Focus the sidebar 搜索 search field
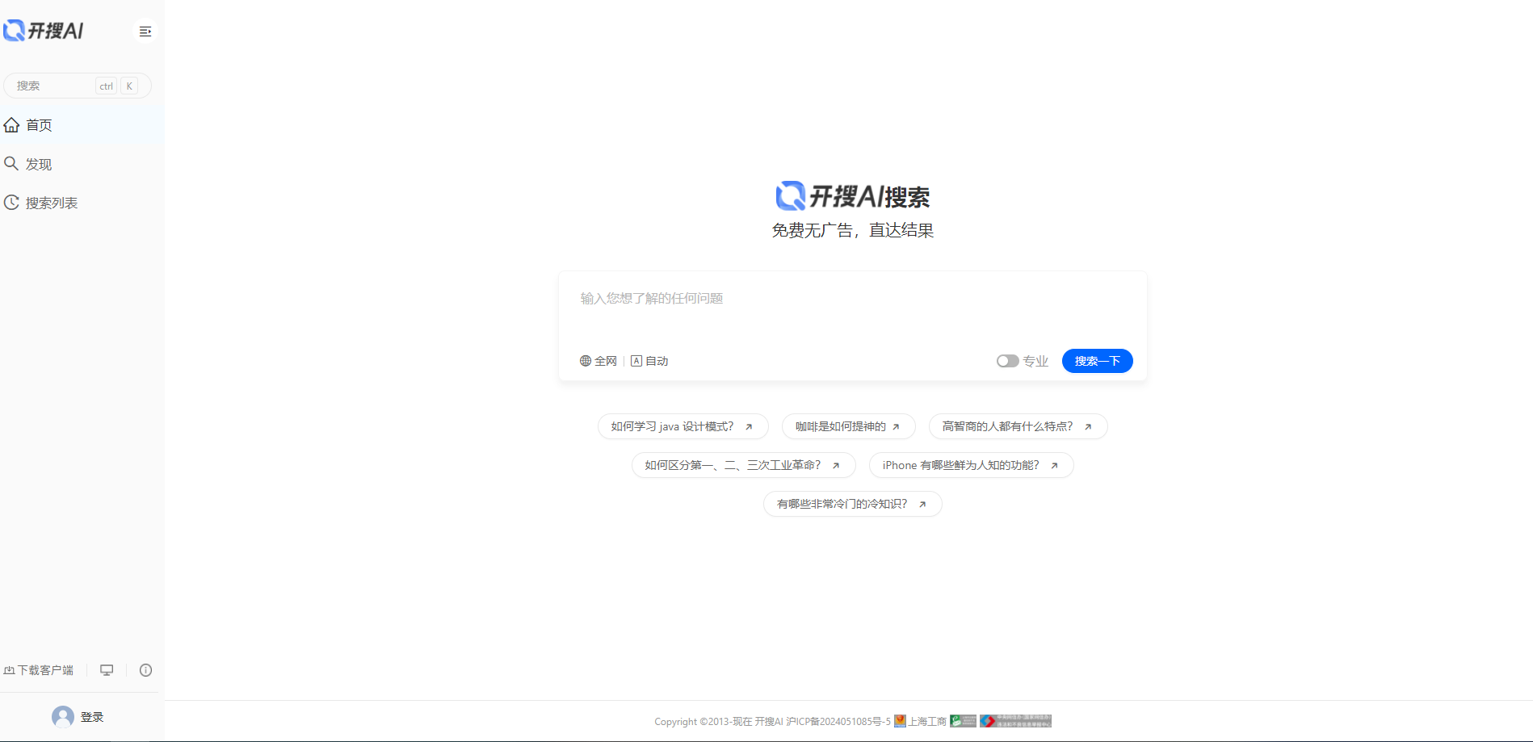The height and width of the screenshot is (742, 1533). 78,86
